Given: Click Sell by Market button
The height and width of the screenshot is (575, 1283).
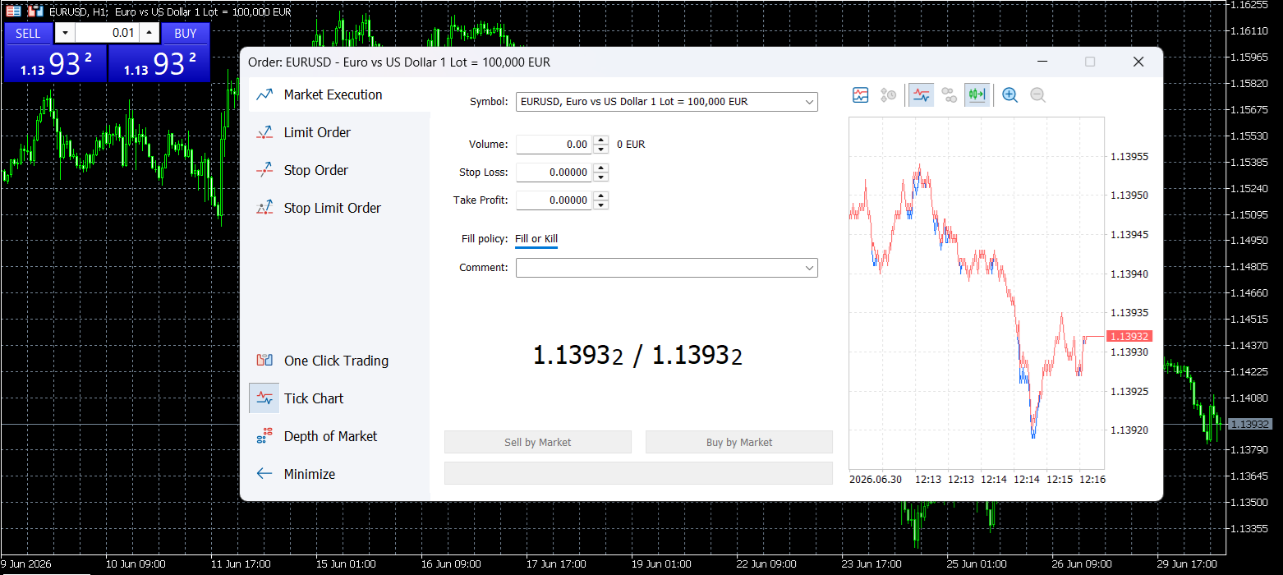Looking at the screenshot, I should pos(538,442).
